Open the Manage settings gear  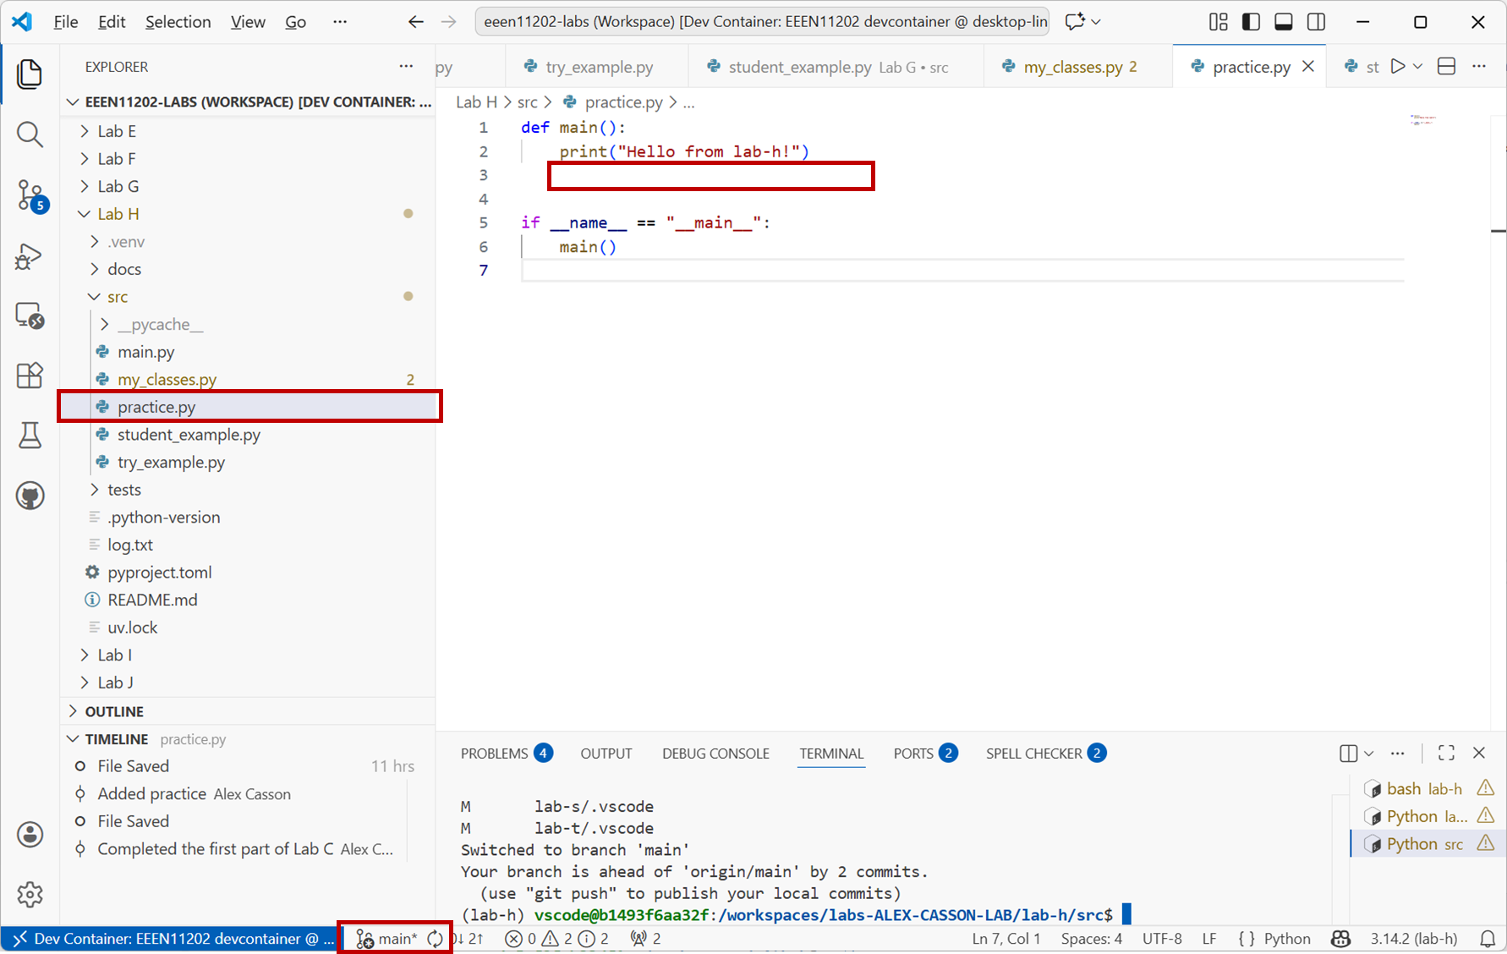tap(30, 894)
